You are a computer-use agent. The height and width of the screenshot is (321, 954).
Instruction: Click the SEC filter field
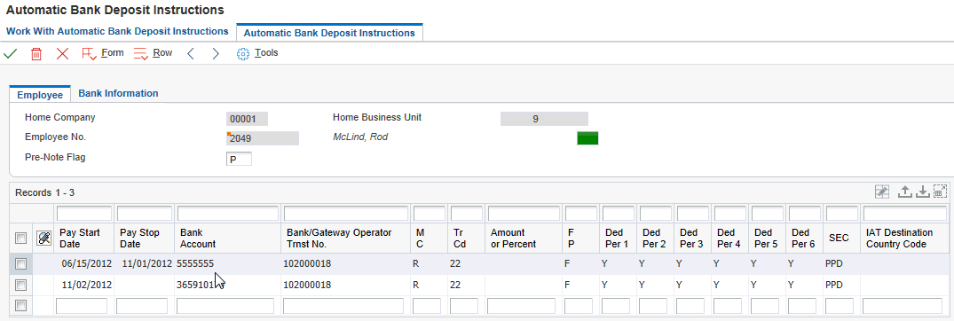(842, 214)
